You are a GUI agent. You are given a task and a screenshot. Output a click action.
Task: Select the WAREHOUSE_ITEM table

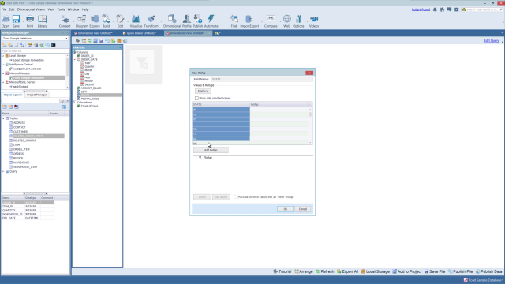pos(24,166)
